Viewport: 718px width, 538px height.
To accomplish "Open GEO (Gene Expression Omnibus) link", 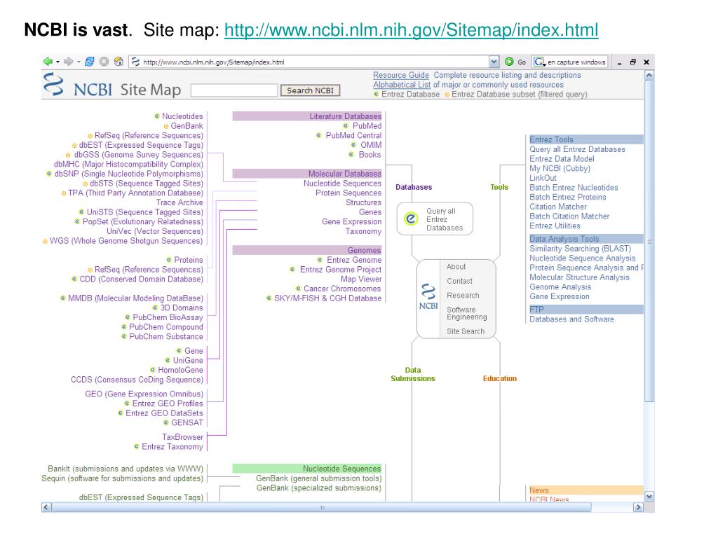I will pos(144,394).
